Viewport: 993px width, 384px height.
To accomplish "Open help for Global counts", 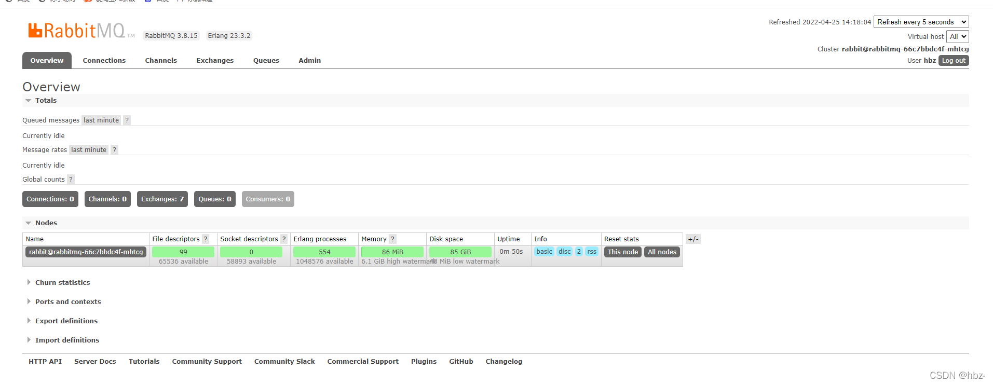I will [71, 180].
